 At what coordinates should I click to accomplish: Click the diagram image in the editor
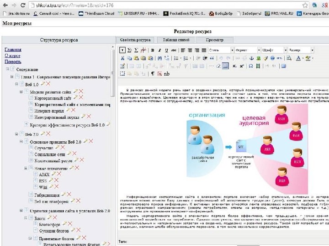click(247, 149)
